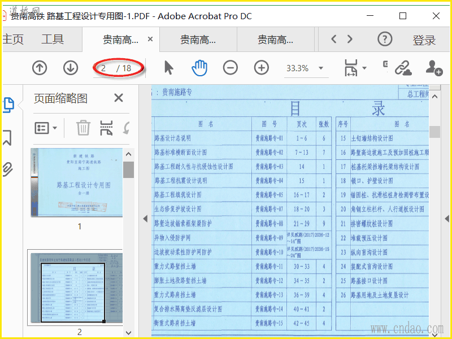Select the arrow selection tool
This screenshot has height=339, width=452.
point(168,68)
